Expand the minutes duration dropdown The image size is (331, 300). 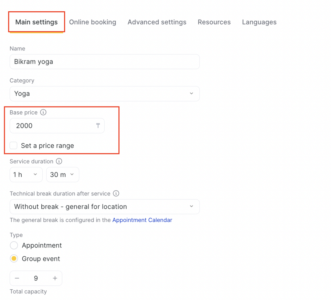point(63,175)
